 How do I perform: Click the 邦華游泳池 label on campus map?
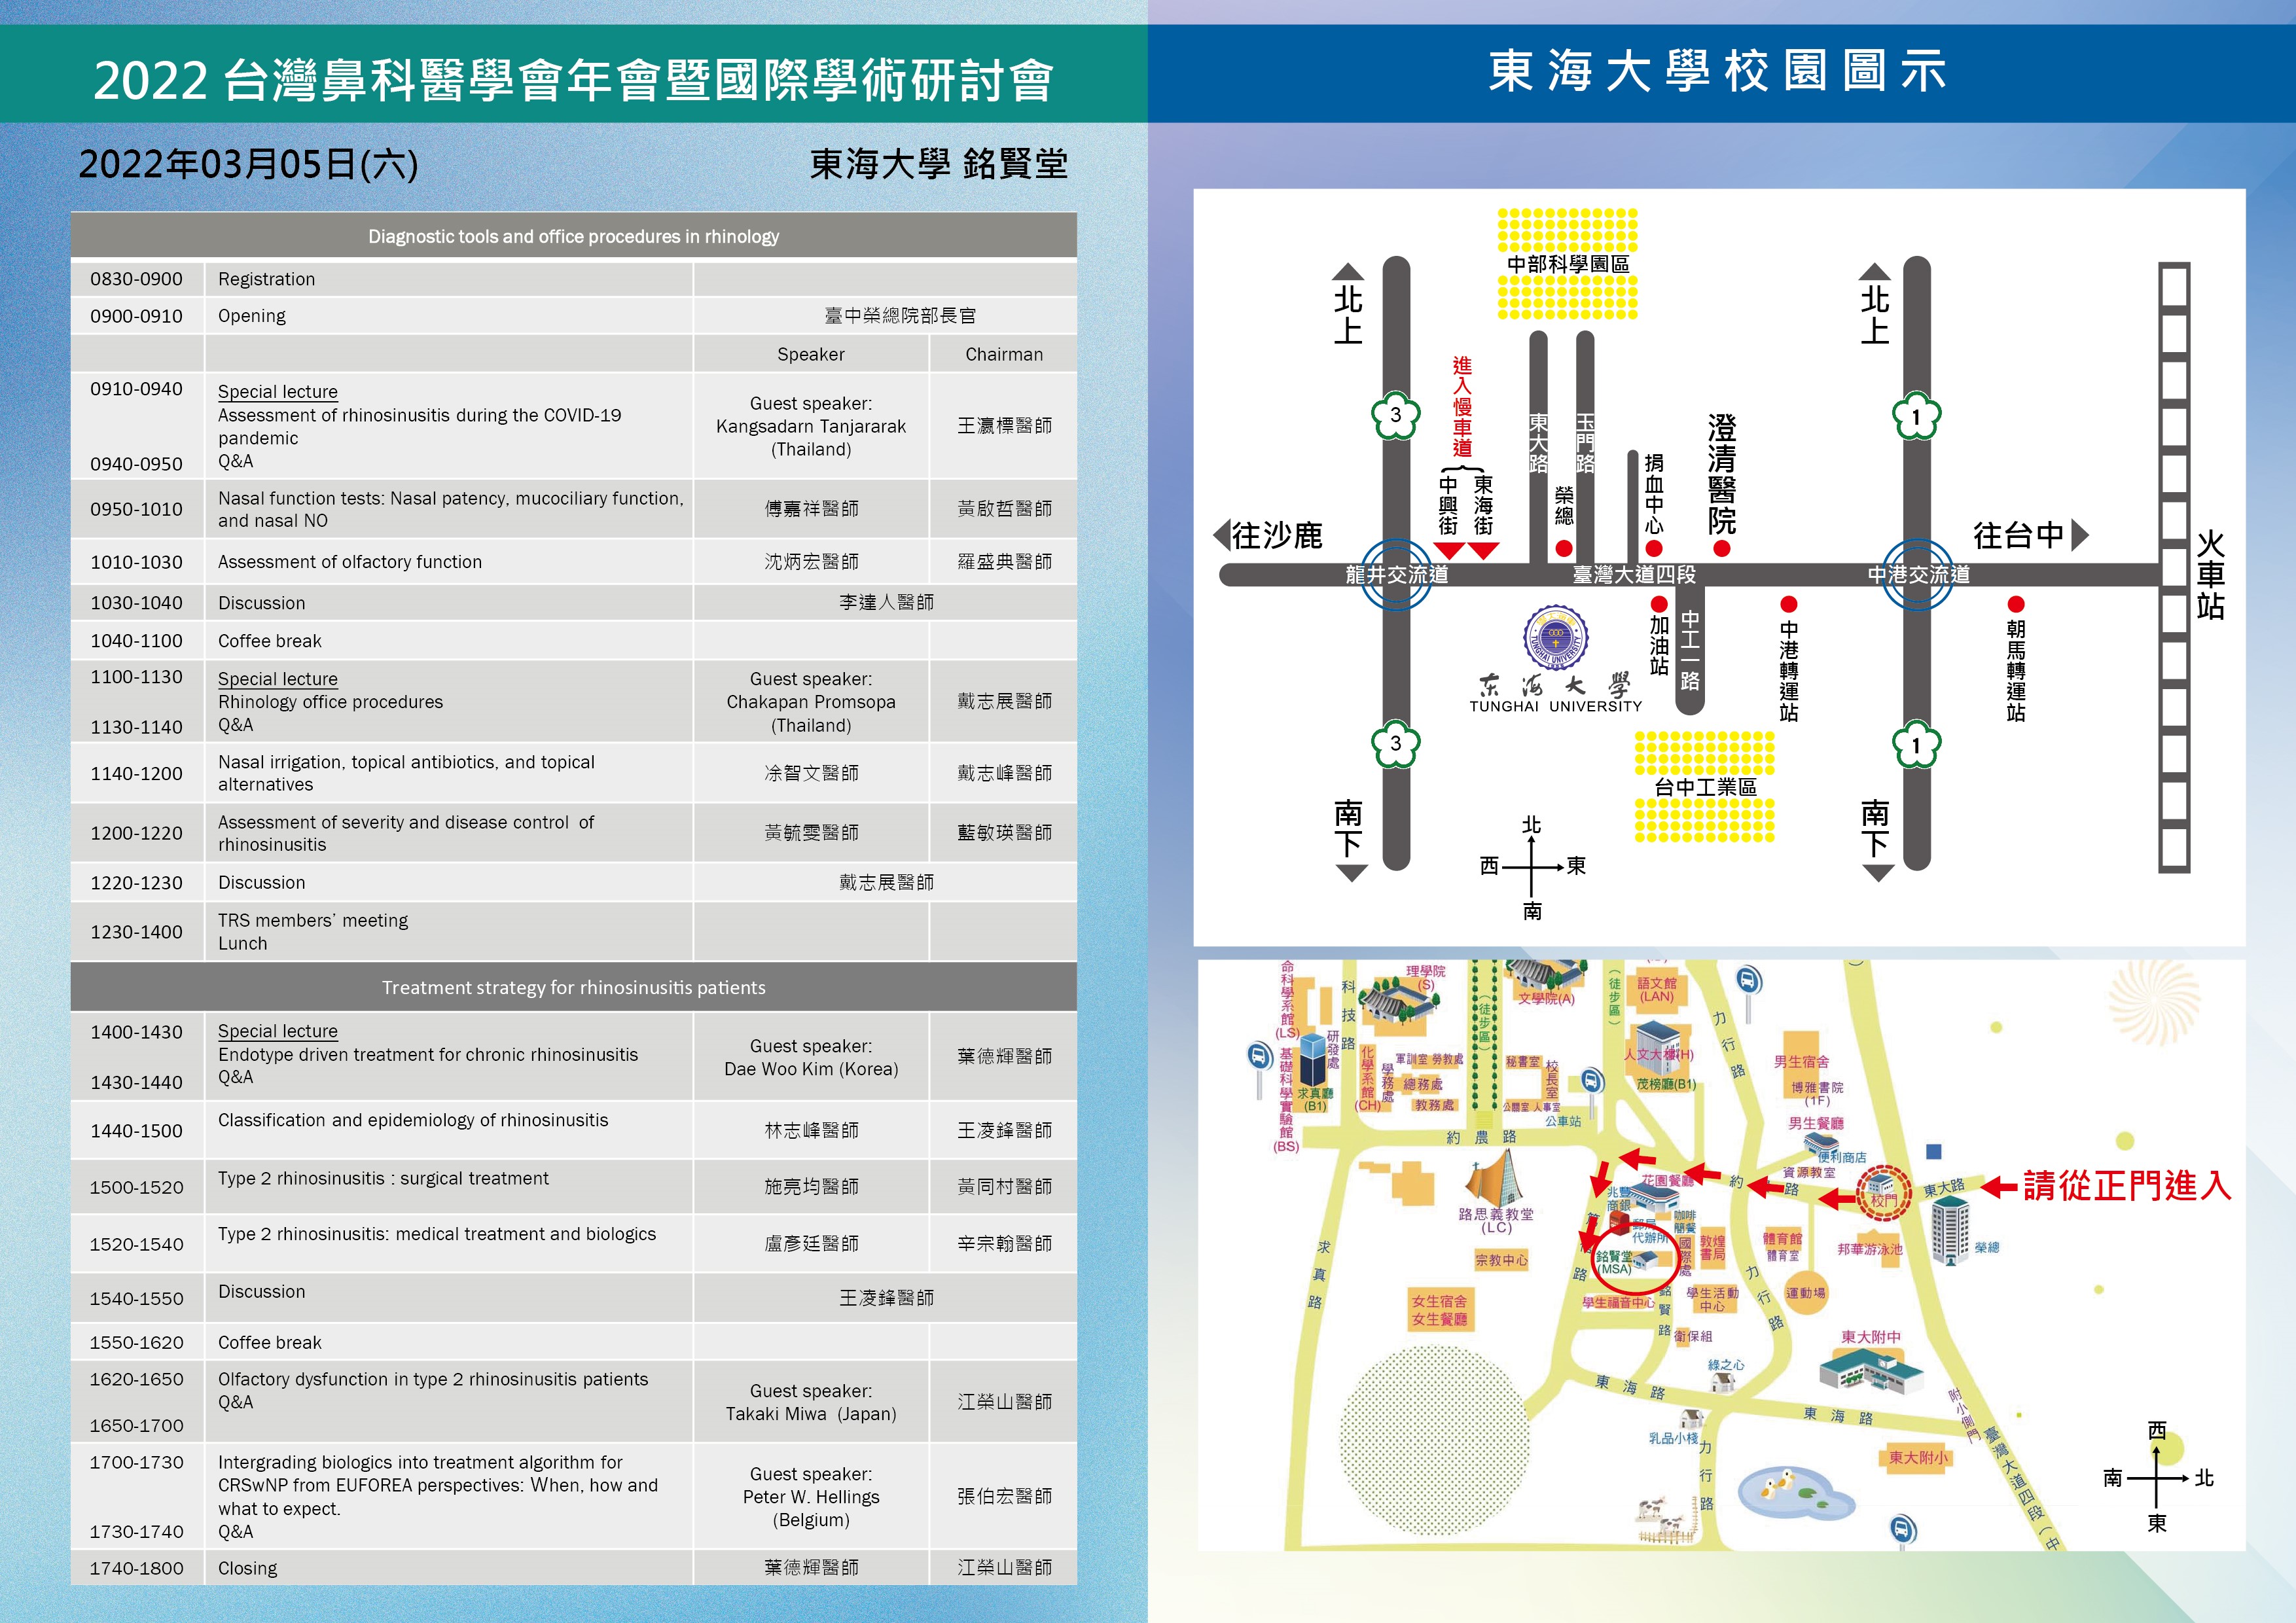tap(1869, 1249)
